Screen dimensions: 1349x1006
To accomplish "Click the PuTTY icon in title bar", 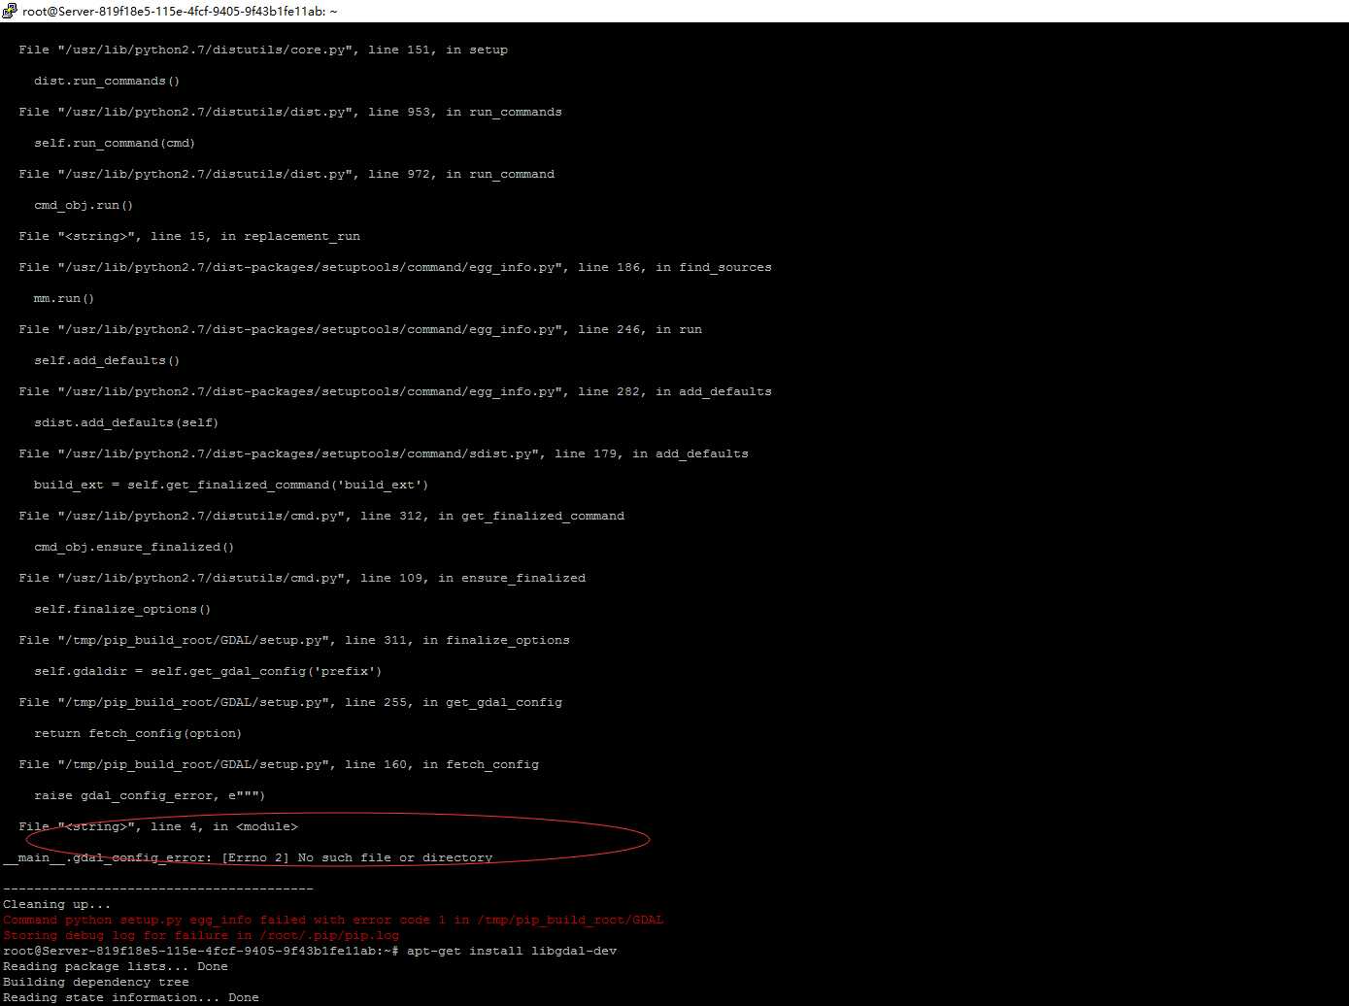I will point(10,12).
